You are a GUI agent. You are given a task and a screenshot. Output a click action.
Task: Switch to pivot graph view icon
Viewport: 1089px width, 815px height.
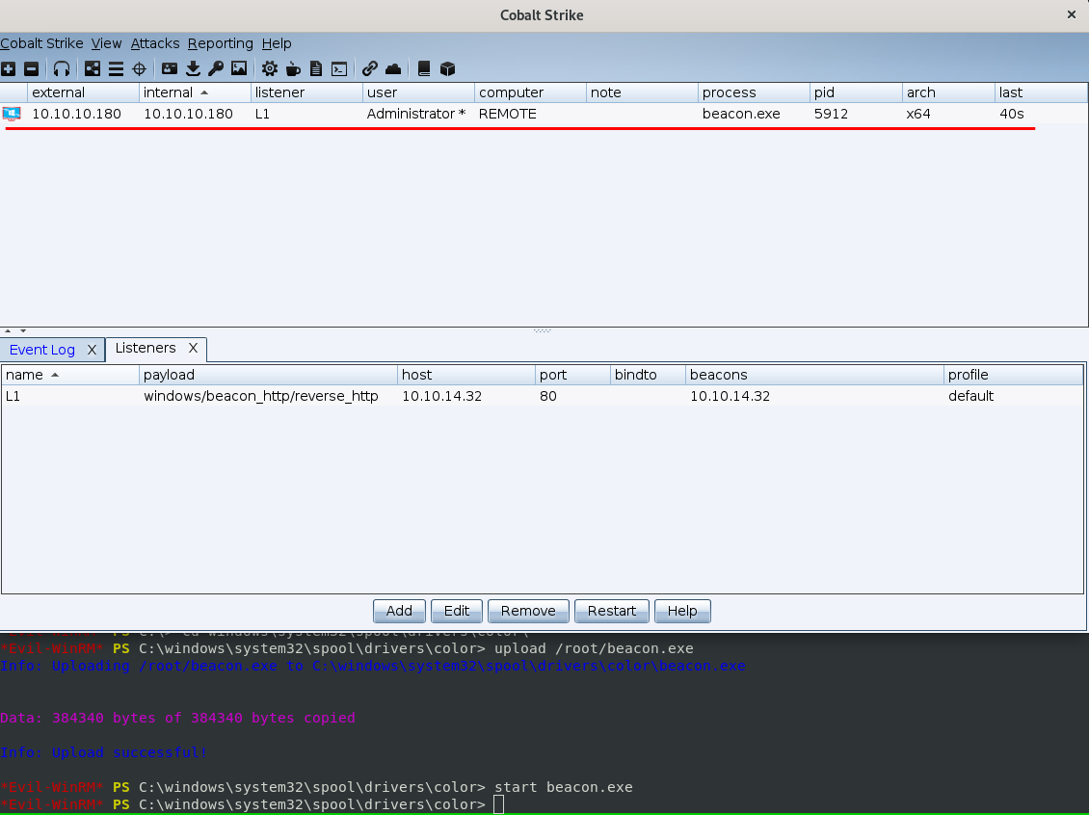pos(93,68)
